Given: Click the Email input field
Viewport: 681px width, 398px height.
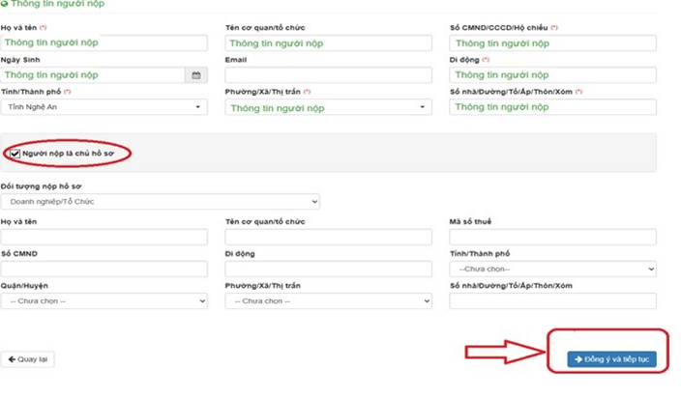Looking at the screenshot, I should click(328, 75).
